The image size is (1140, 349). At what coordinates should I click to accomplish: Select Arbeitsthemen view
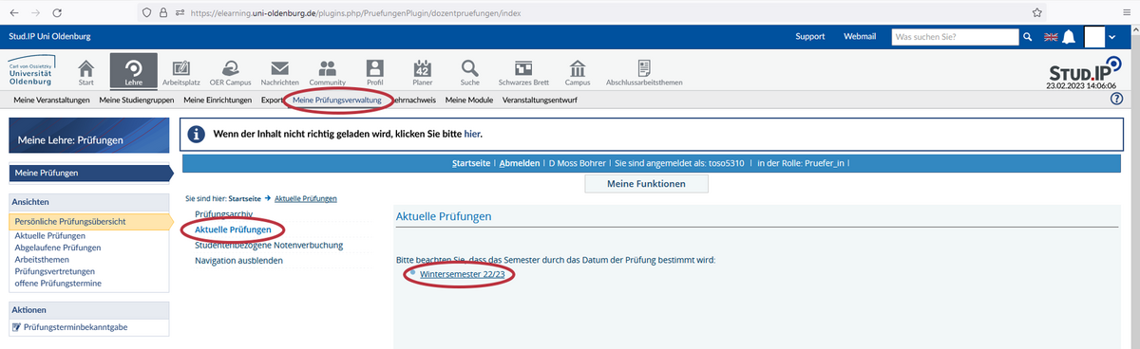click(43, 259)
